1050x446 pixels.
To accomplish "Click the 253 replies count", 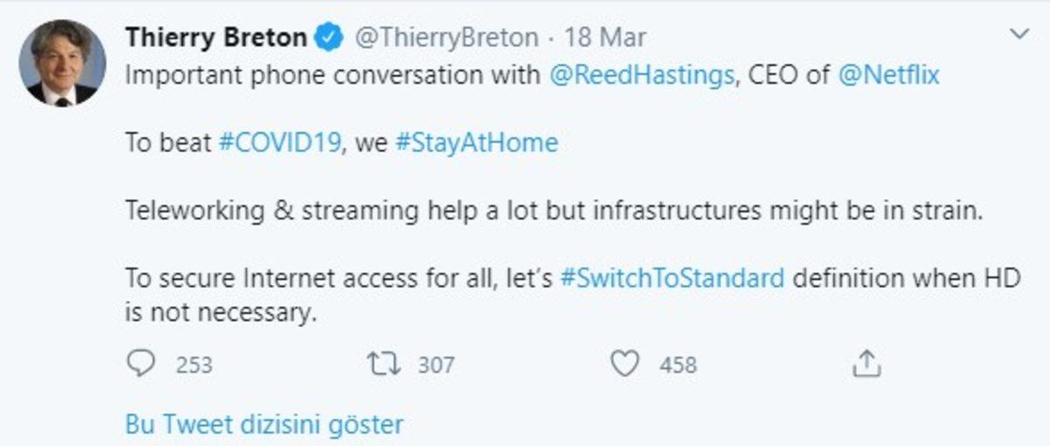I will 193,365.
